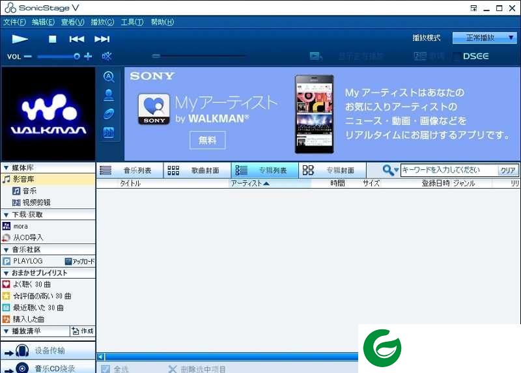The image size is (521, 373).
Task: Click the music waveform icon in side strip
Action: (x=109, y=133)
